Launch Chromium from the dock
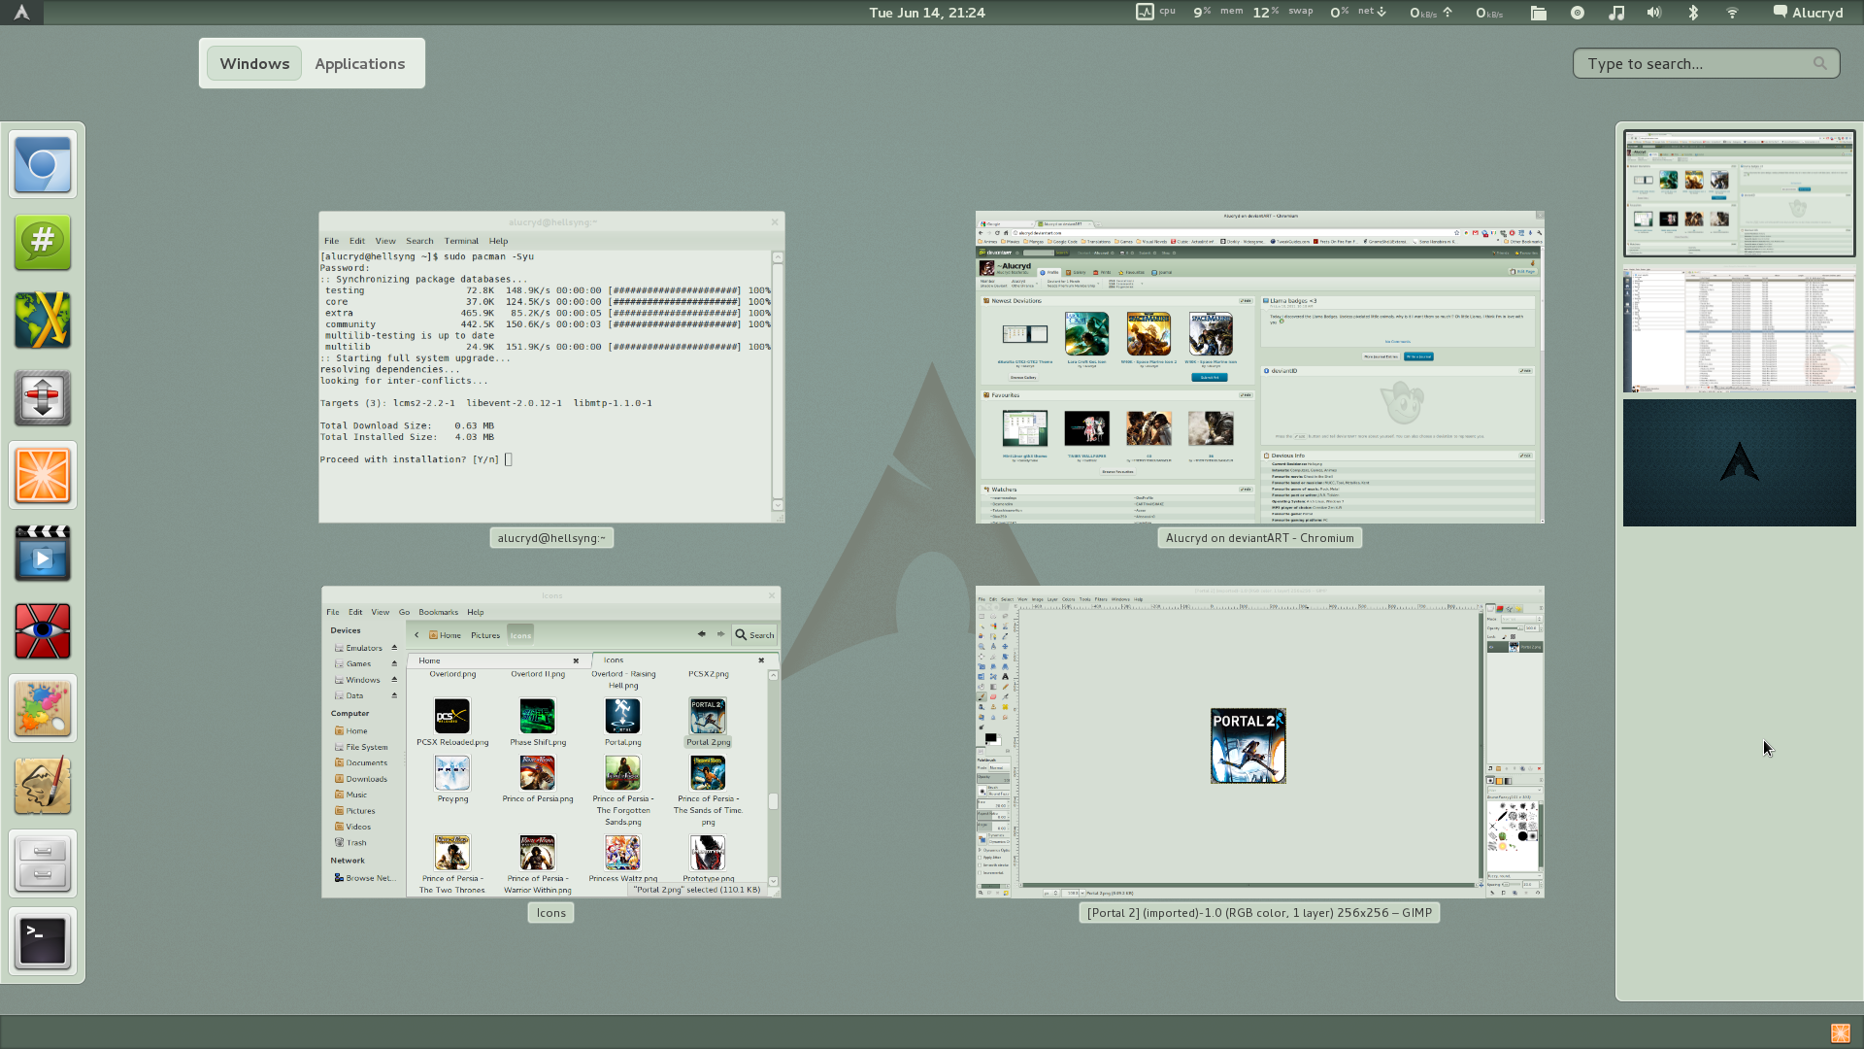This screenshot has height=1049, width=1864. click(x=43, y=165)
